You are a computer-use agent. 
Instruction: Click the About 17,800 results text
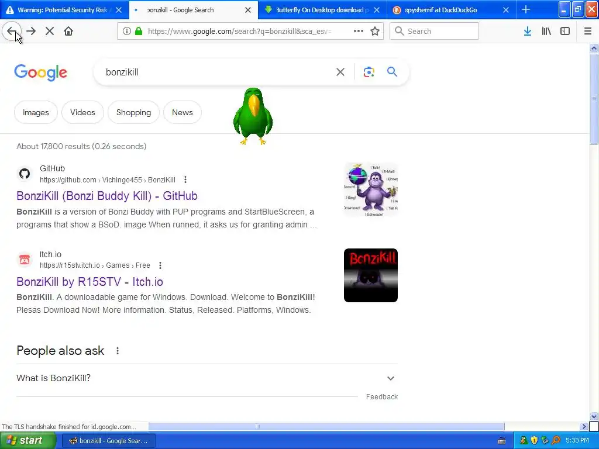pos(81,146)
